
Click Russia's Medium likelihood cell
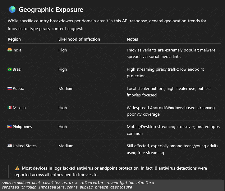[66, 88]
